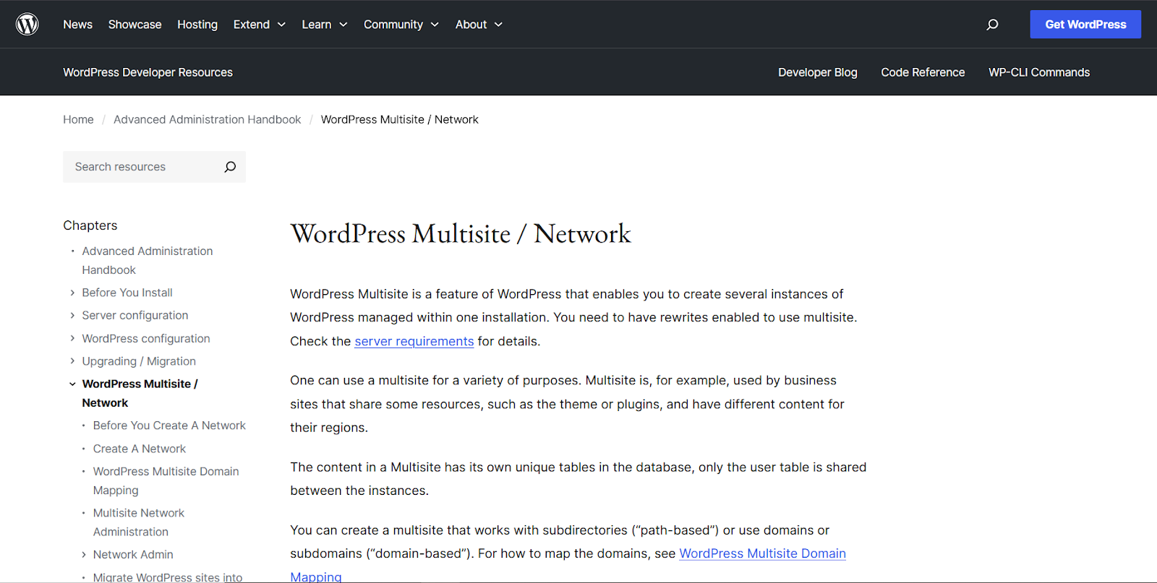This screenshot has width=1157, height=583.
Task: Click the WordPress Multisite / Network page heading
Action: coord(461,234)
